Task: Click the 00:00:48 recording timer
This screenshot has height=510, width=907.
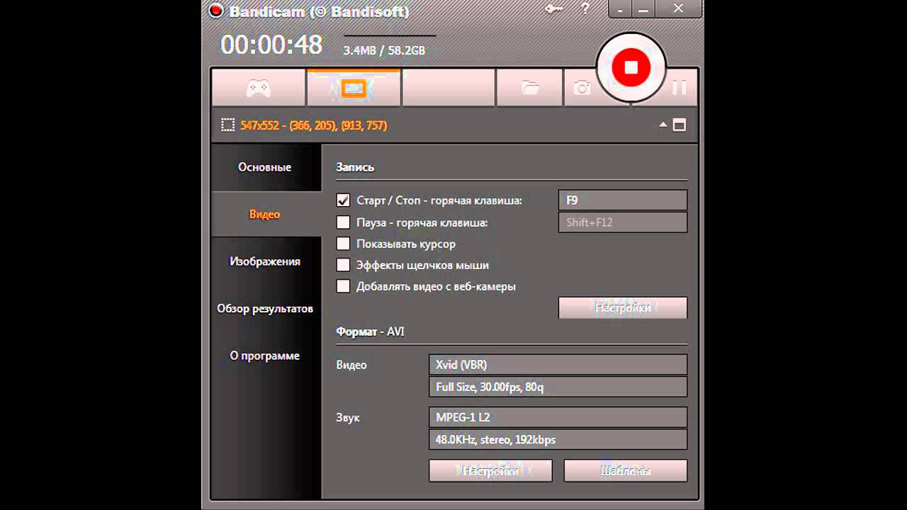Action: pos(271,45)
